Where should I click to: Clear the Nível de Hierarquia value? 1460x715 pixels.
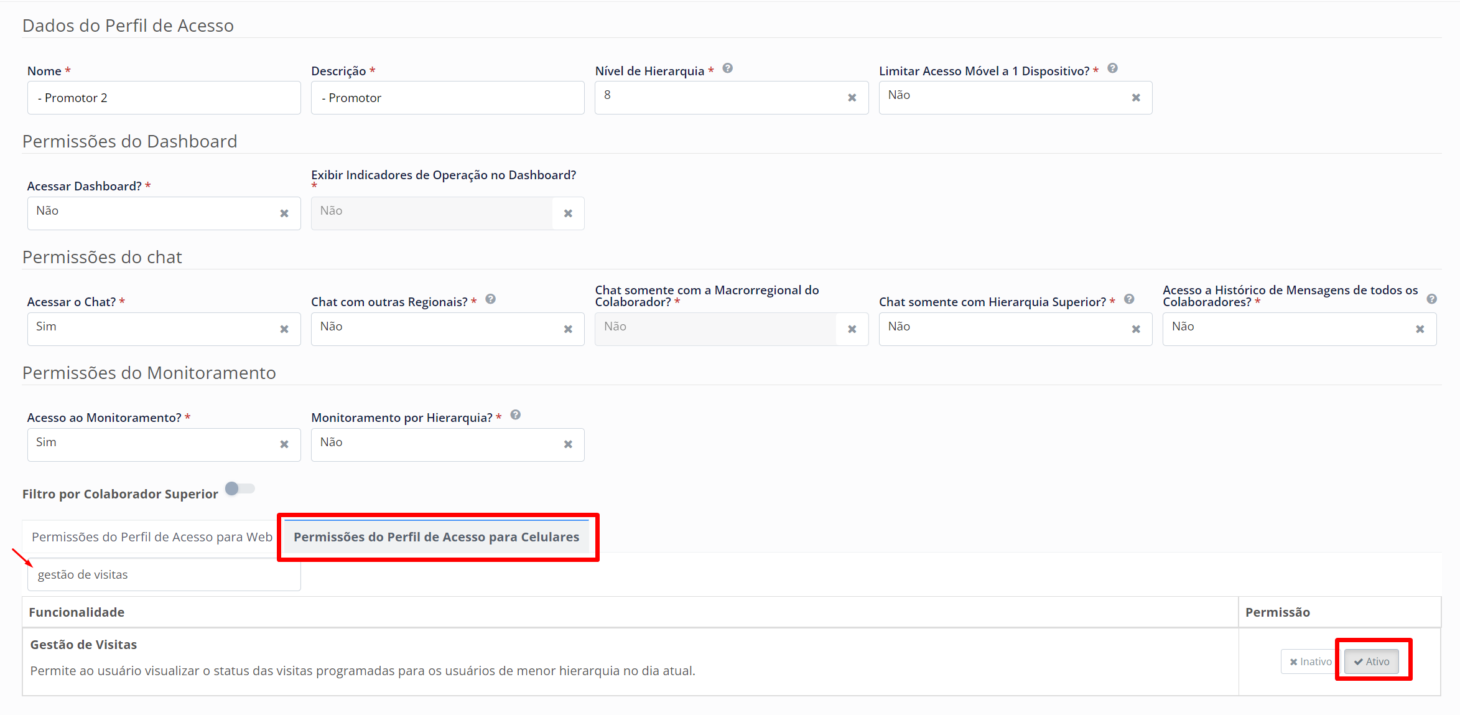tap(852, 98)
